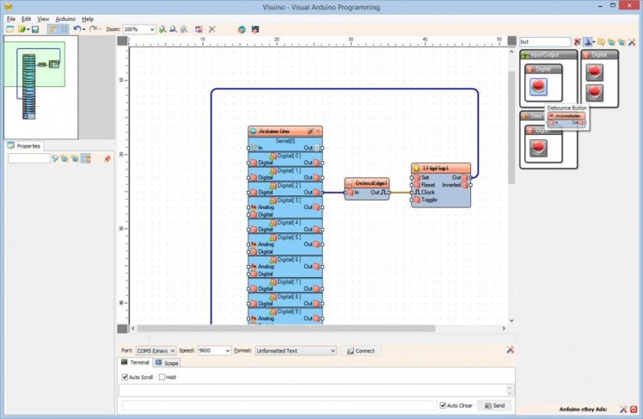Click the Zoom In magnifier icon
Viewport: 643px width, 419px height.
[x=163, y=29]
